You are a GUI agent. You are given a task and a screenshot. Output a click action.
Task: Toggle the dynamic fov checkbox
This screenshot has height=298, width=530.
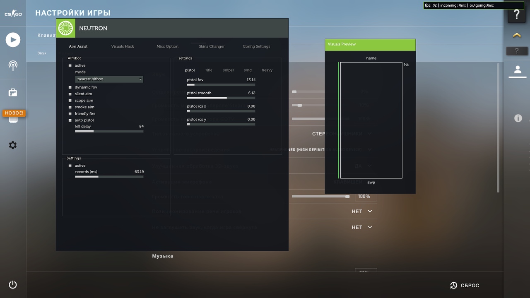[x=70, y=87]
